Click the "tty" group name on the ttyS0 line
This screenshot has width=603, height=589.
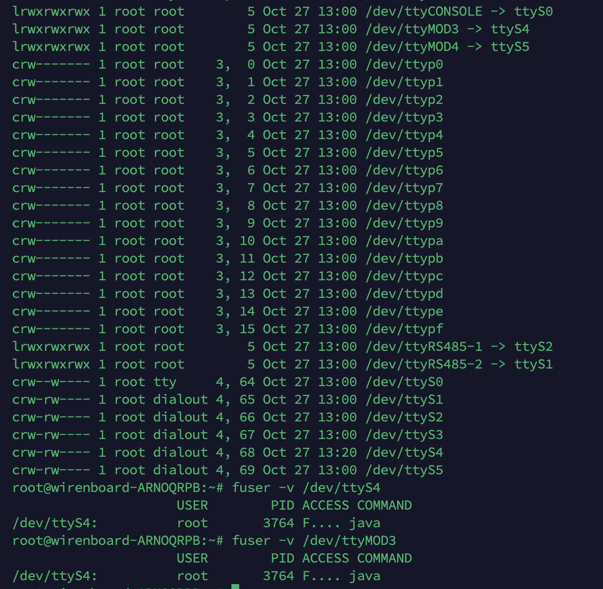click(x=165, y=382)
